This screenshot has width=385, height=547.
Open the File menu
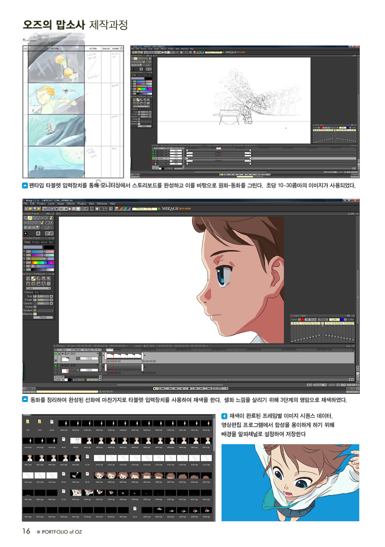(26, 203)
